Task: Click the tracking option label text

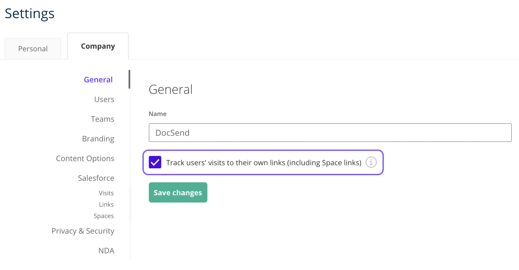Action: [264, 163]
